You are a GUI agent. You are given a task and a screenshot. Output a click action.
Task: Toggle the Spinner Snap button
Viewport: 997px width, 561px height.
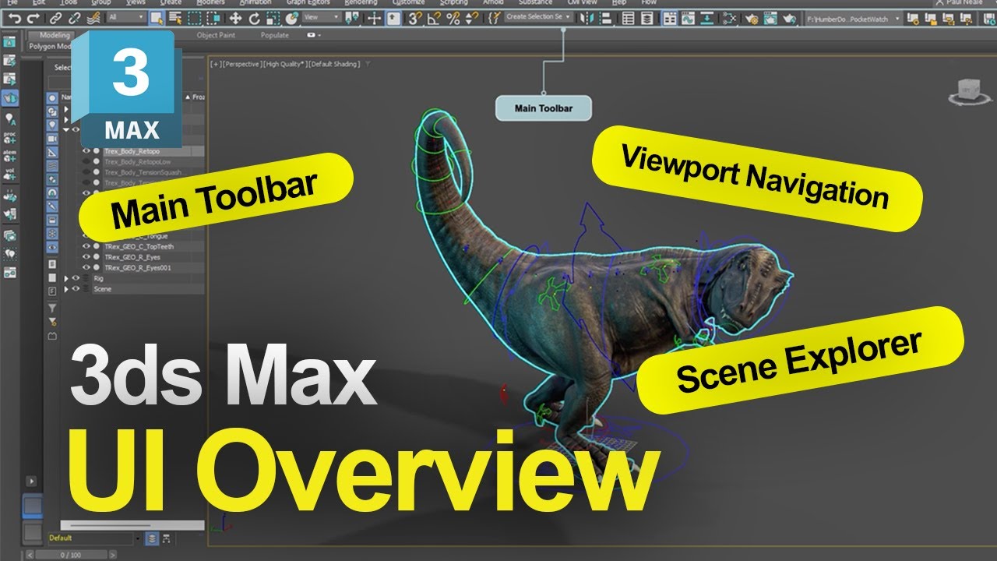coord(472,17)
